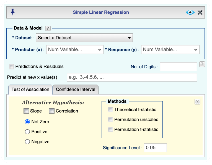Toggle the eye visibility icon
212x165 pixels.
(190, 12)
